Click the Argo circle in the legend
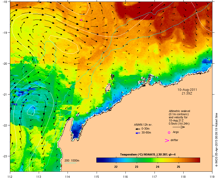220x178 pixels. tap(169, 132)
